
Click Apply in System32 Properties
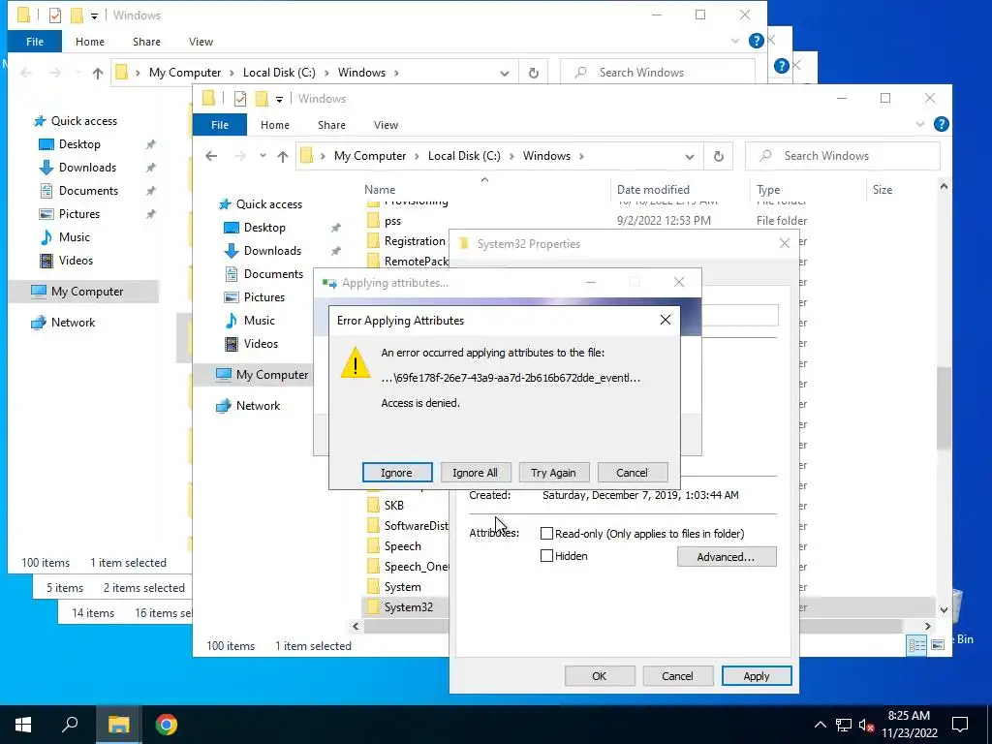(756, 675)
